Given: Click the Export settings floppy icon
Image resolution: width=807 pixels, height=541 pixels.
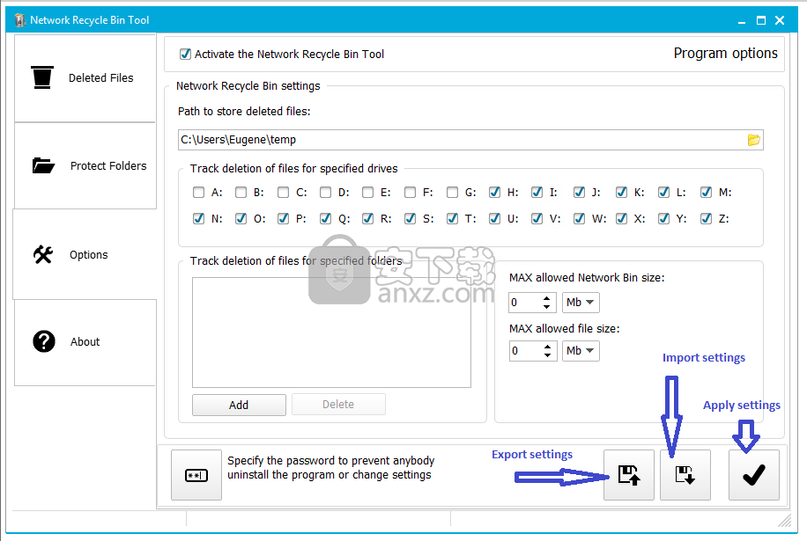Looking at the screenshot, I should point(628,475).
